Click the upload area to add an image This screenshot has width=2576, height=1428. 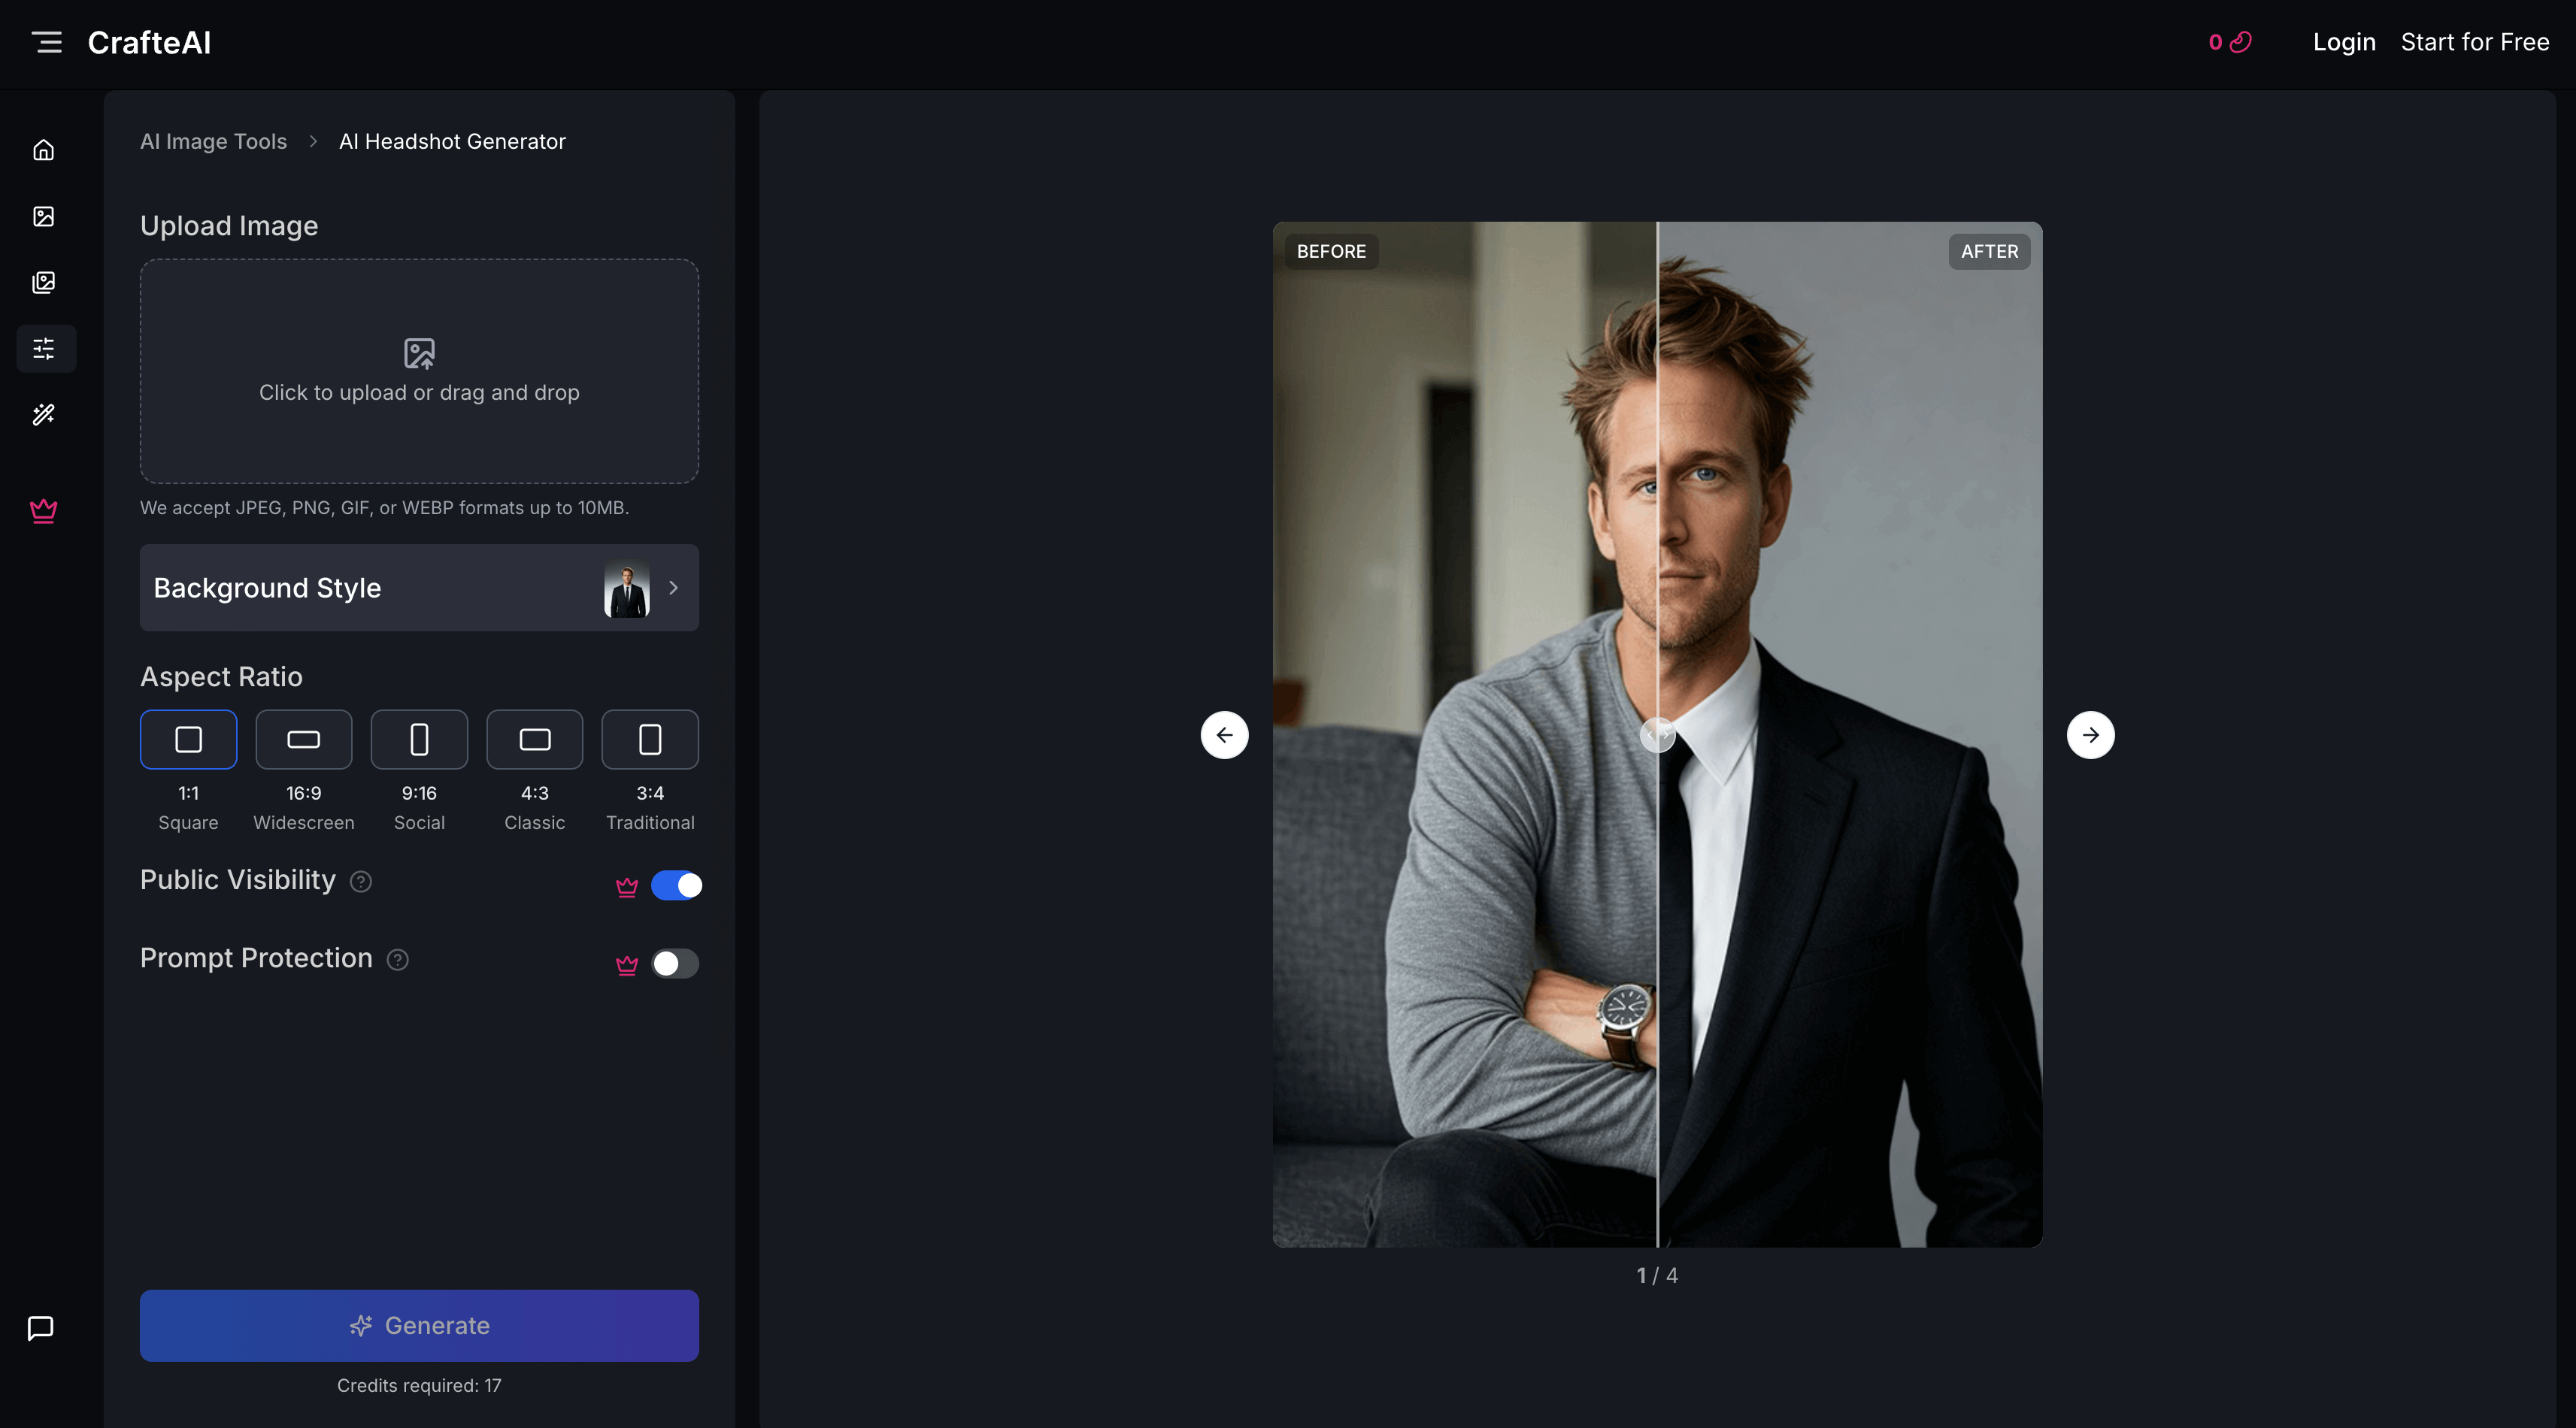(419, 371)
